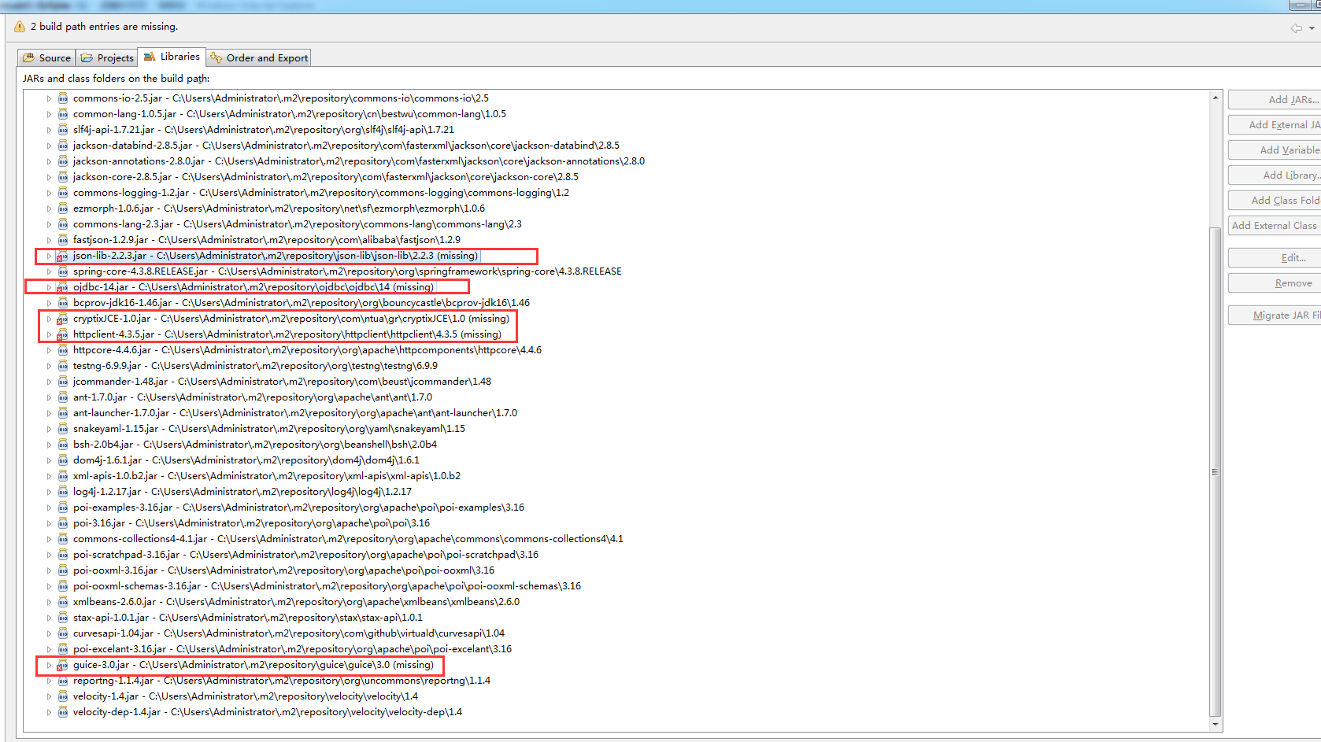Click the Add External JARs button
1321x742 pixels.
[x=1275, y=125]
